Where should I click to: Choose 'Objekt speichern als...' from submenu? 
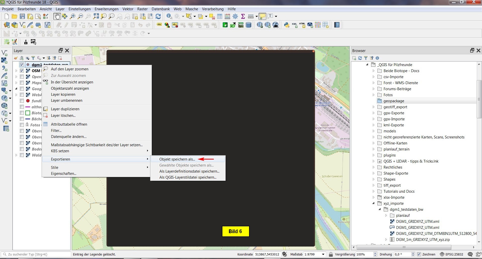[x=177, y=159]
